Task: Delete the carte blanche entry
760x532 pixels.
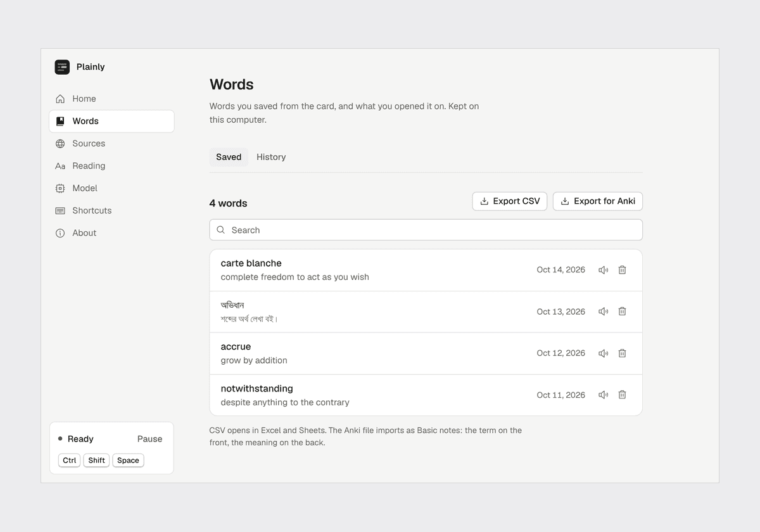Action: (x=623, y=270)
